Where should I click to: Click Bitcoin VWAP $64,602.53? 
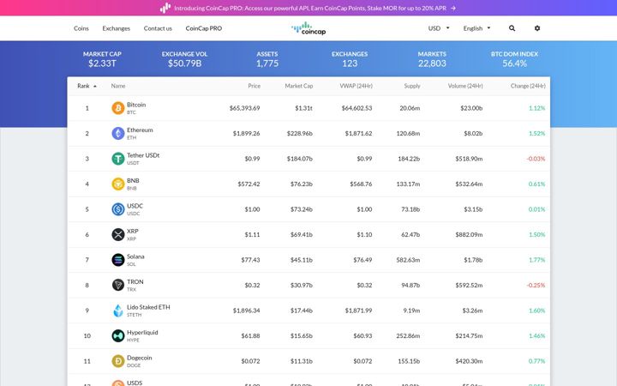[x=356, y=108]
